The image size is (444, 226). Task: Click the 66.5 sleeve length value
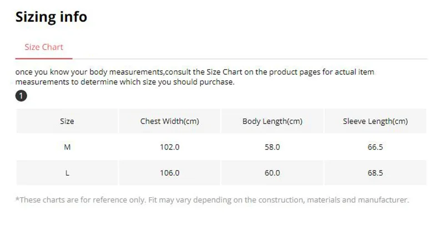(x=375, y=147)
